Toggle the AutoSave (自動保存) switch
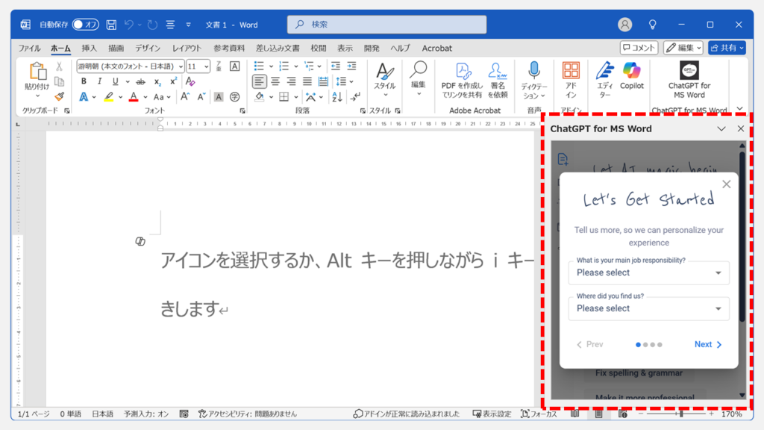The height and width of the screenshot is (430, 764). tap(85, 25)
